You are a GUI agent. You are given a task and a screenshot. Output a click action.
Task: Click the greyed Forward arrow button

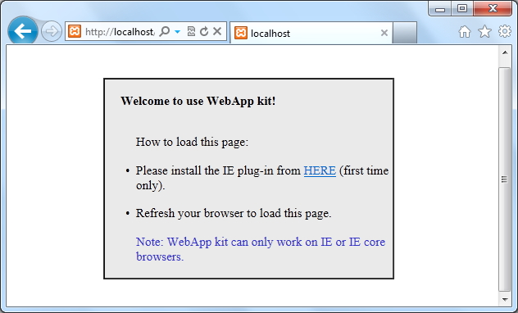tap(52, 31)
